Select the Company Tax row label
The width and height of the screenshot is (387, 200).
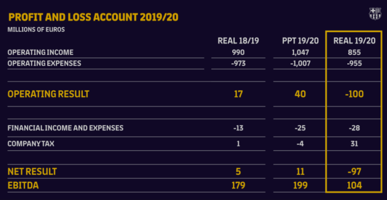tap(31, 144)
